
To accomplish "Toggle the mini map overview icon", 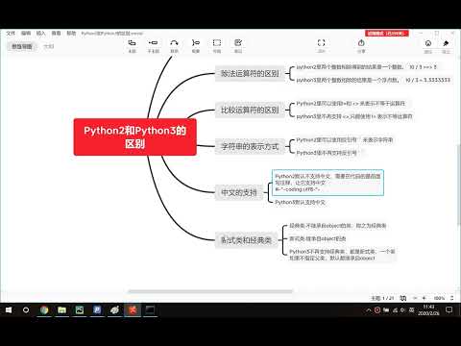I will pyautogui.click(x=403, y=298).
